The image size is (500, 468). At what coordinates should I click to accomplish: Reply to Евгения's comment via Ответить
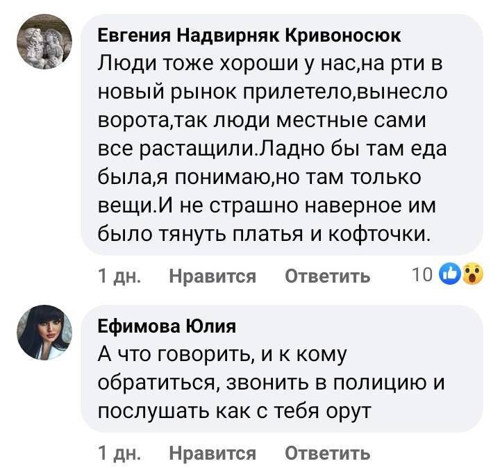(328, 277)
